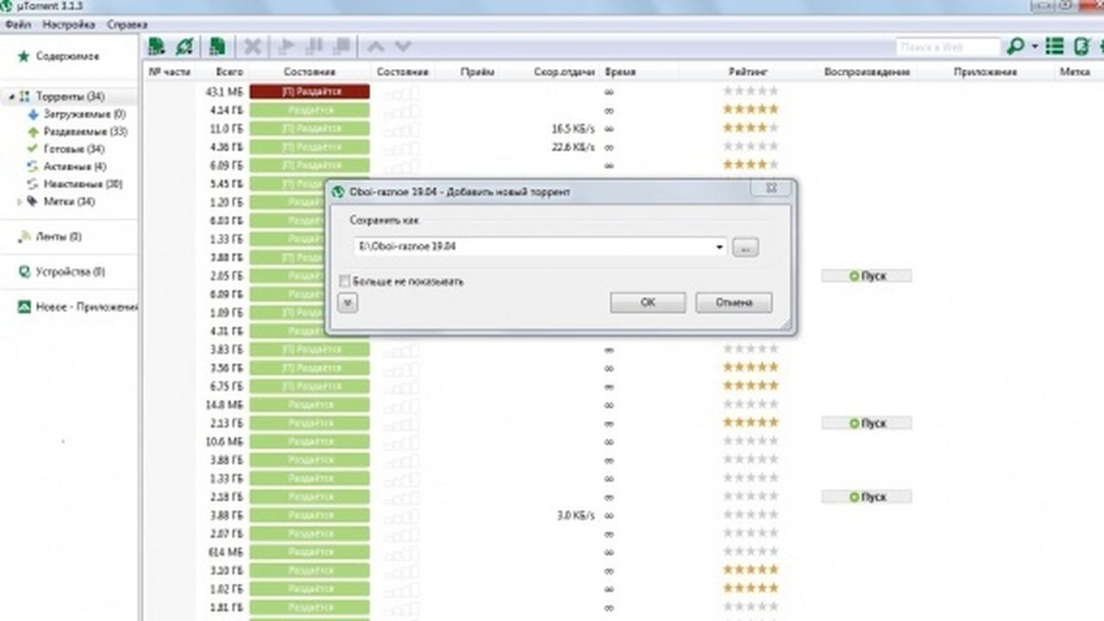
Task: Click the web search magnifier icon
Action: tap(1016, 47)
